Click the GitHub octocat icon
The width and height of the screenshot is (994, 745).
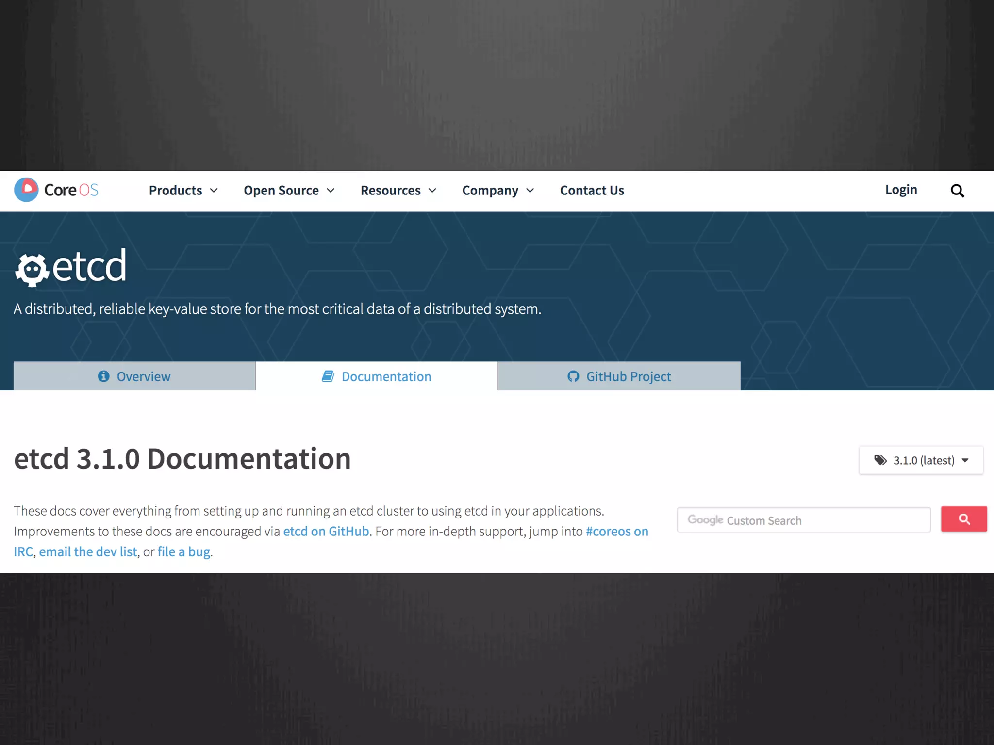[x=573, y=376]
